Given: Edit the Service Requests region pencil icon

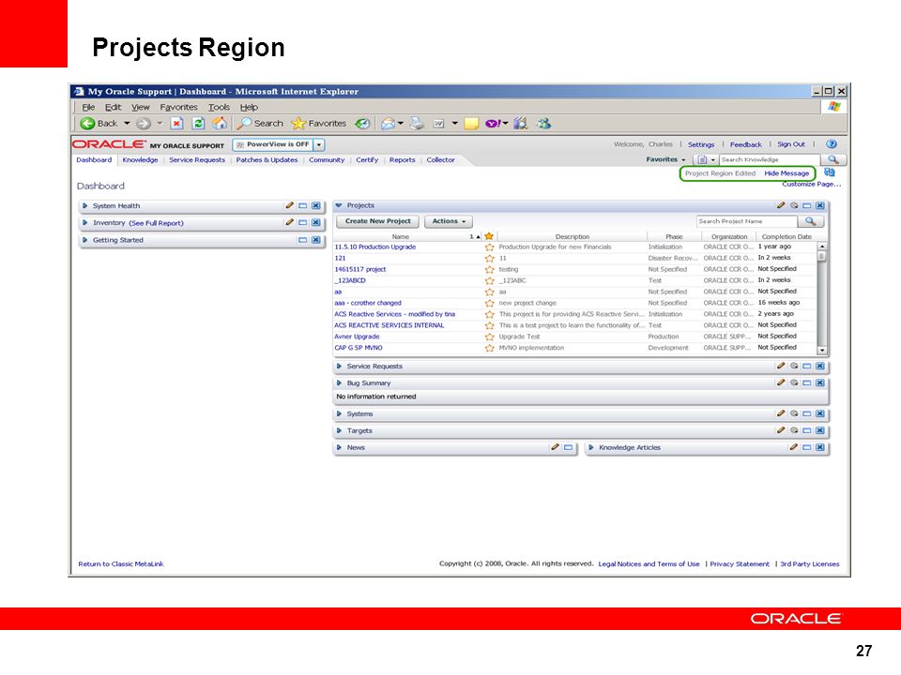Looking at the screenshot, I should [781, 366].
